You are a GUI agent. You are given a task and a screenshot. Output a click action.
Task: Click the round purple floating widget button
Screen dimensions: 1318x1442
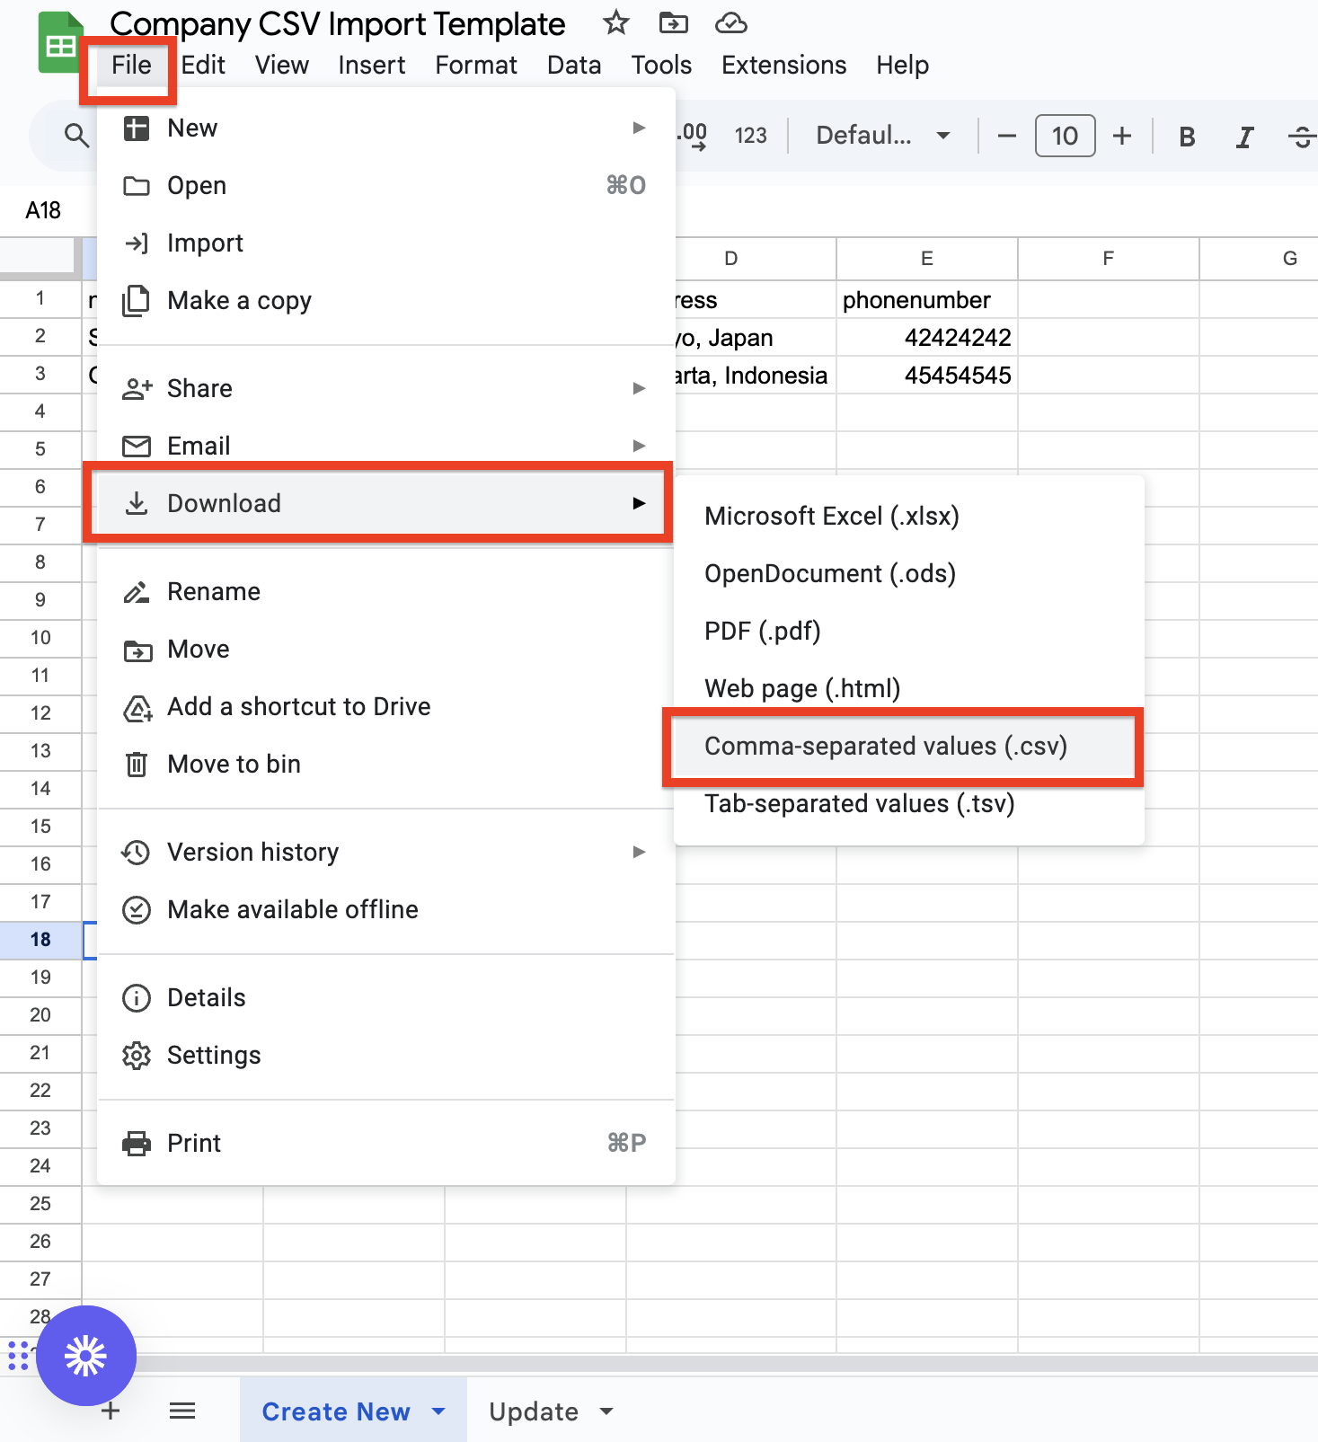pos(86,1355)
